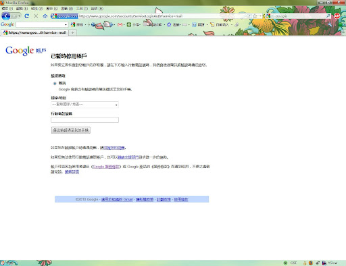Click the padlock icon in status bar
Viewport: 346px width, 266px height.
click(305, 263)
